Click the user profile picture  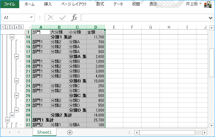pos(208,4)
